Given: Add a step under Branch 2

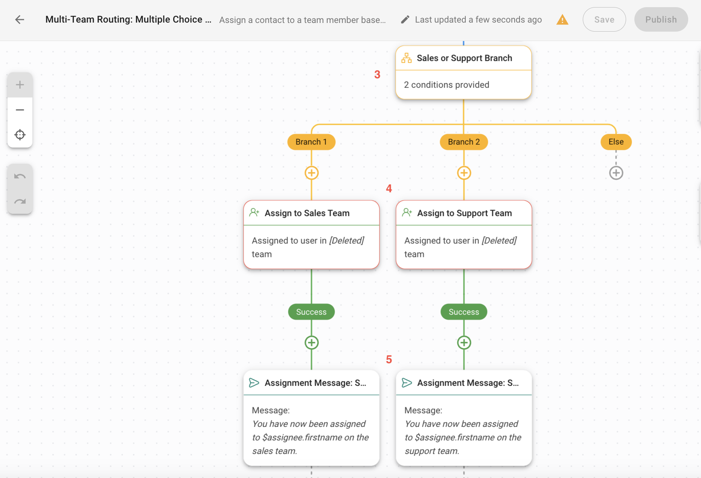Looking at the screenshot, I should (x=464, y=173).
